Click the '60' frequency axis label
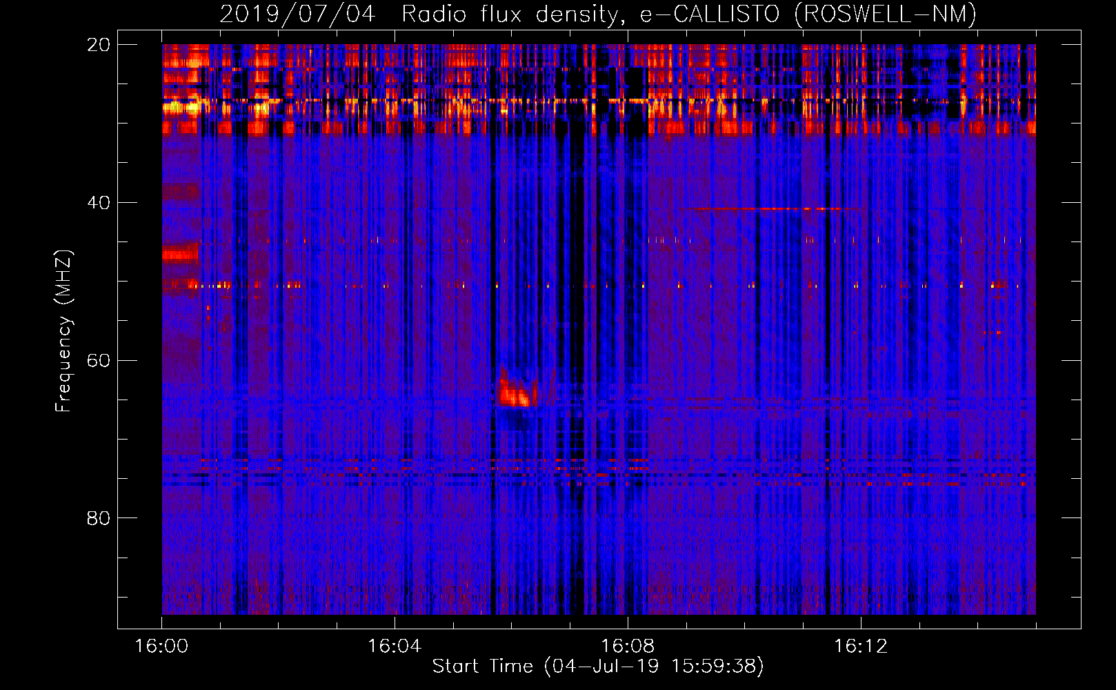 99,360
